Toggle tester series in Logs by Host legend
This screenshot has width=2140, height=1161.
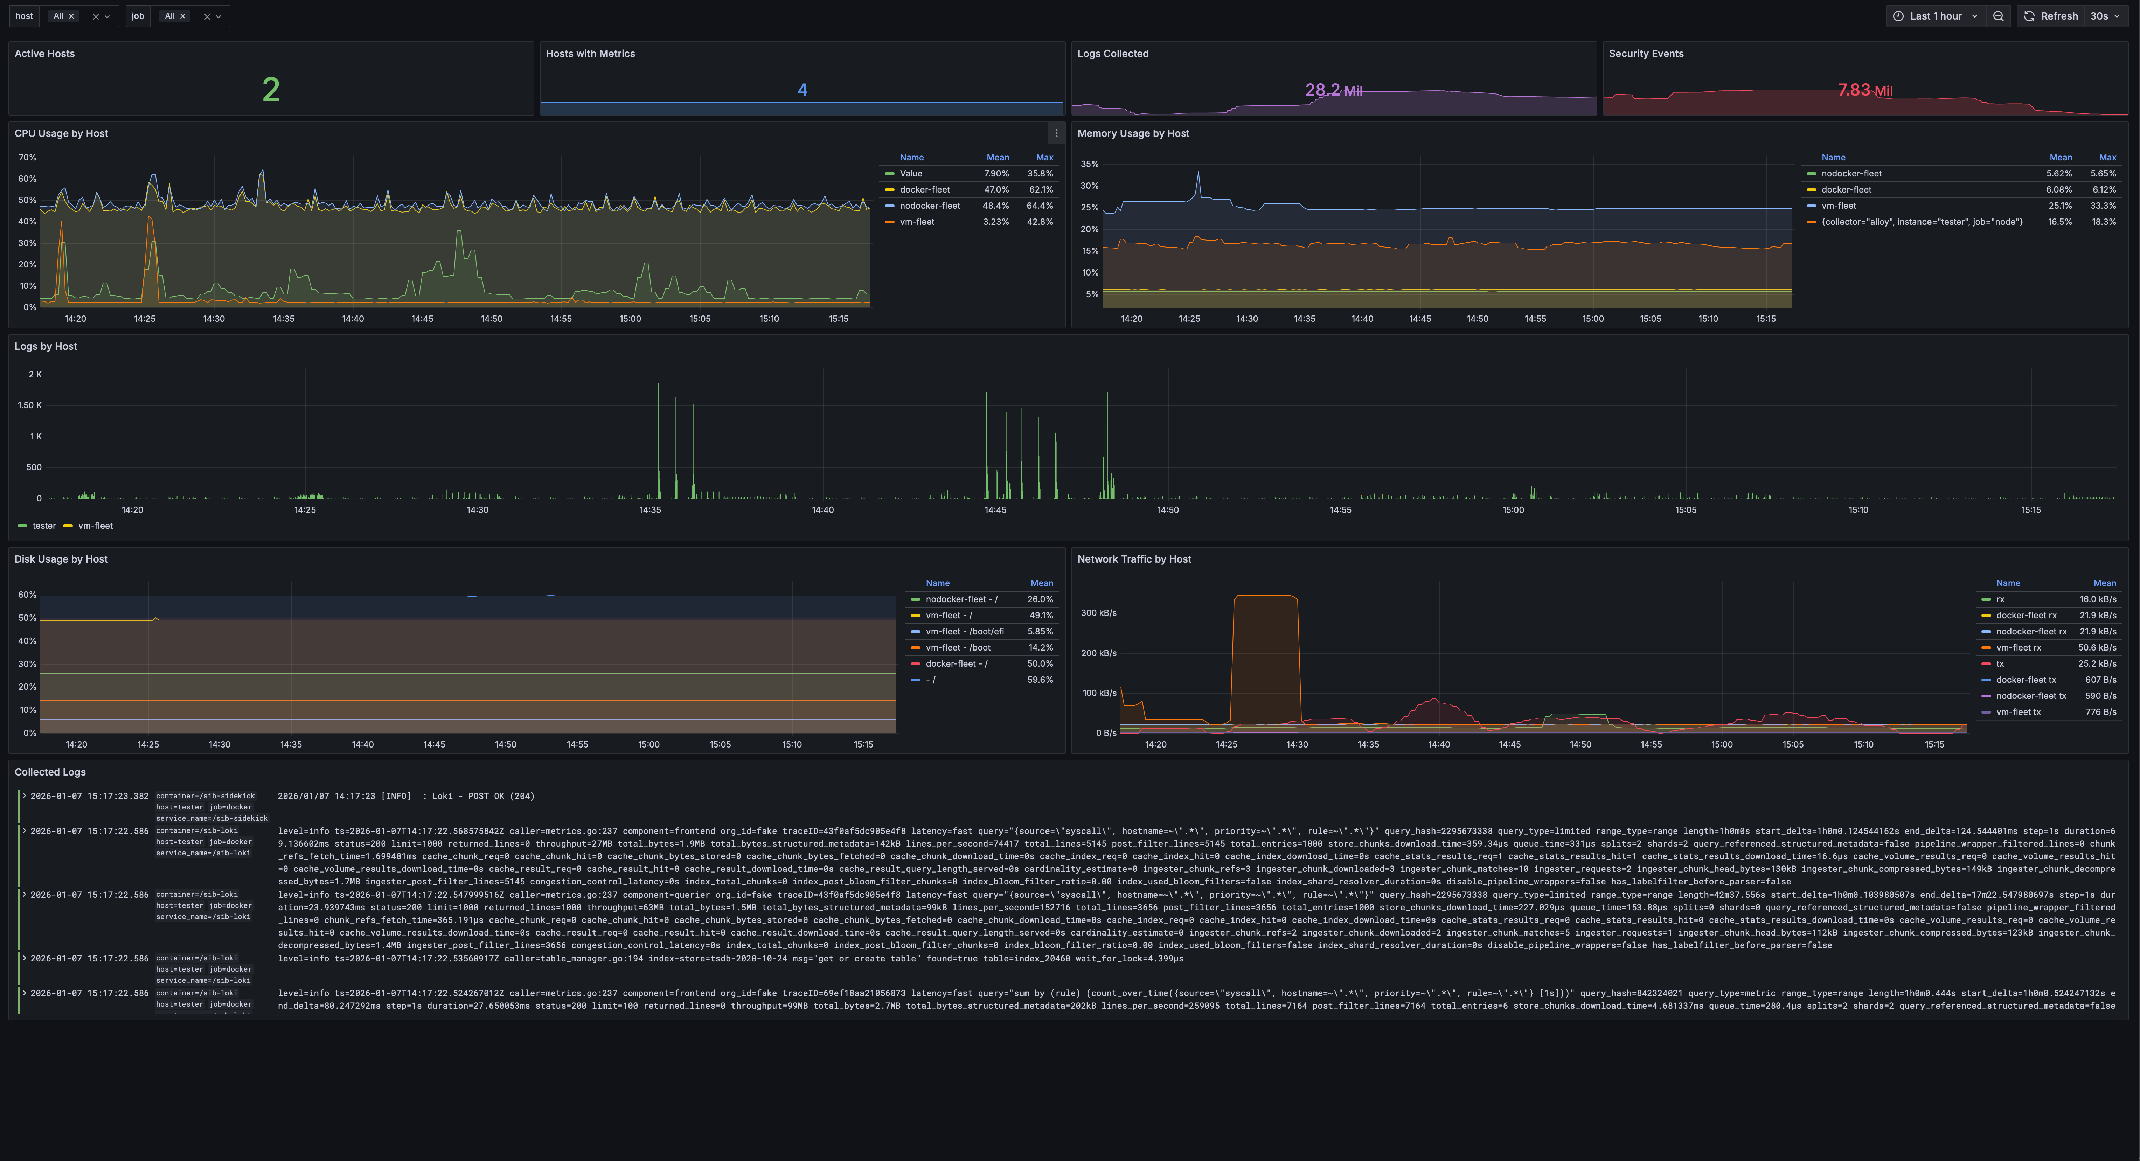pyautogui.click(x=44, y=526)
